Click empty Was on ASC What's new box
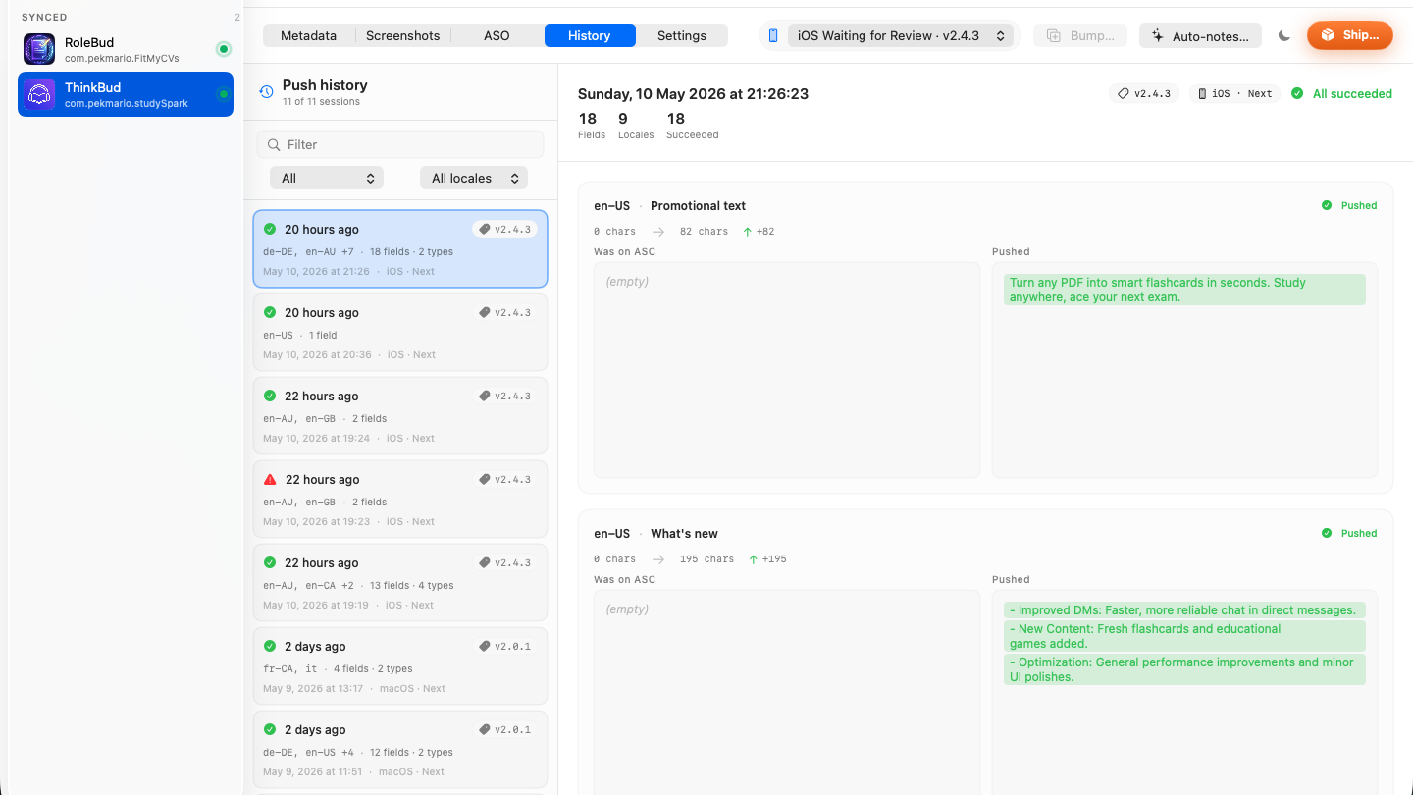Viewport: 1413px width, 795px height. 787,692
